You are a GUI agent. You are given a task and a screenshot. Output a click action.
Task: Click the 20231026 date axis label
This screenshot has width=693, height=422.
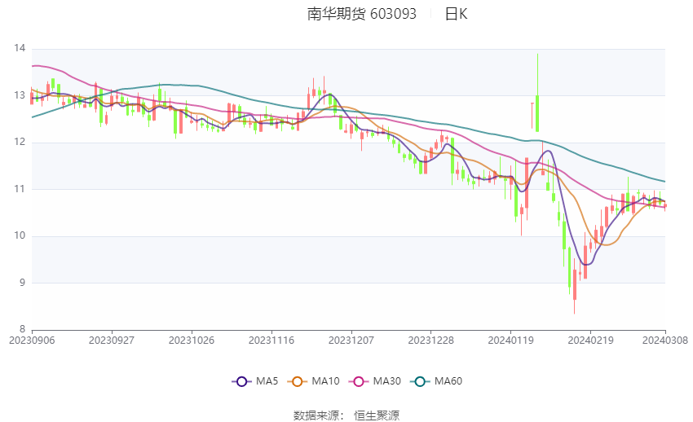click(x=192, y=341)
